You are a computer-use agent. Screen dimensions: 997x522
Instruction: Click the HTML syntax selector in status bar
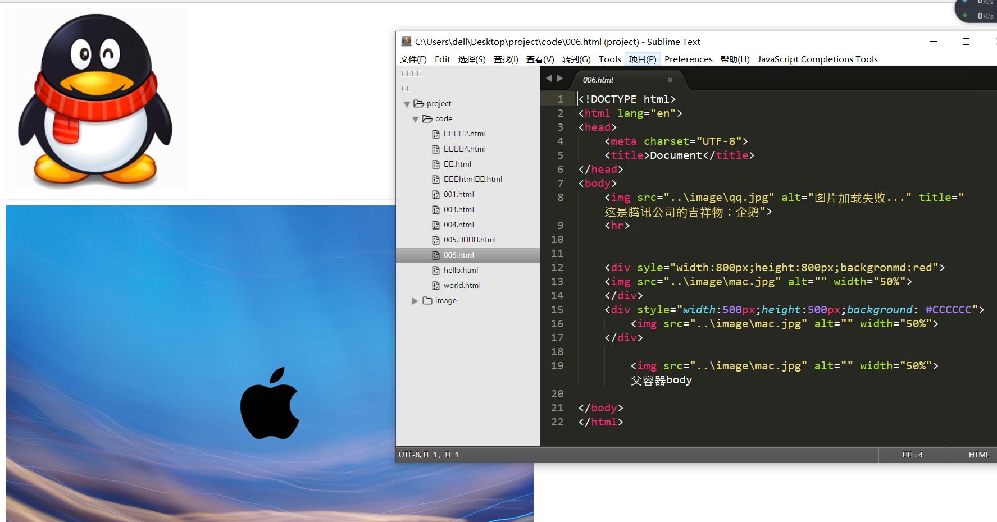(978, 455)
